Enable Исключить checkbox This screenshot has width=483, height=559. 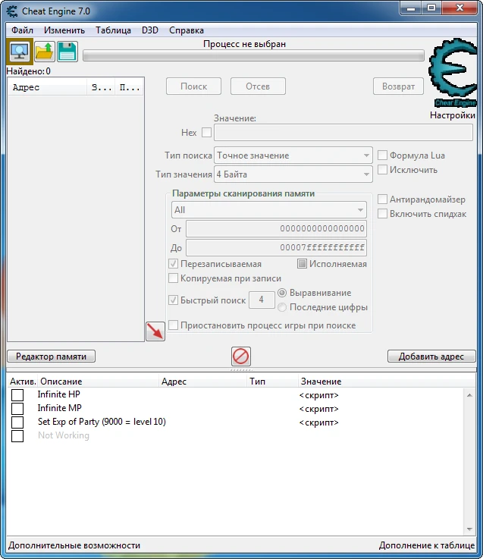click(x=382, y=170)
